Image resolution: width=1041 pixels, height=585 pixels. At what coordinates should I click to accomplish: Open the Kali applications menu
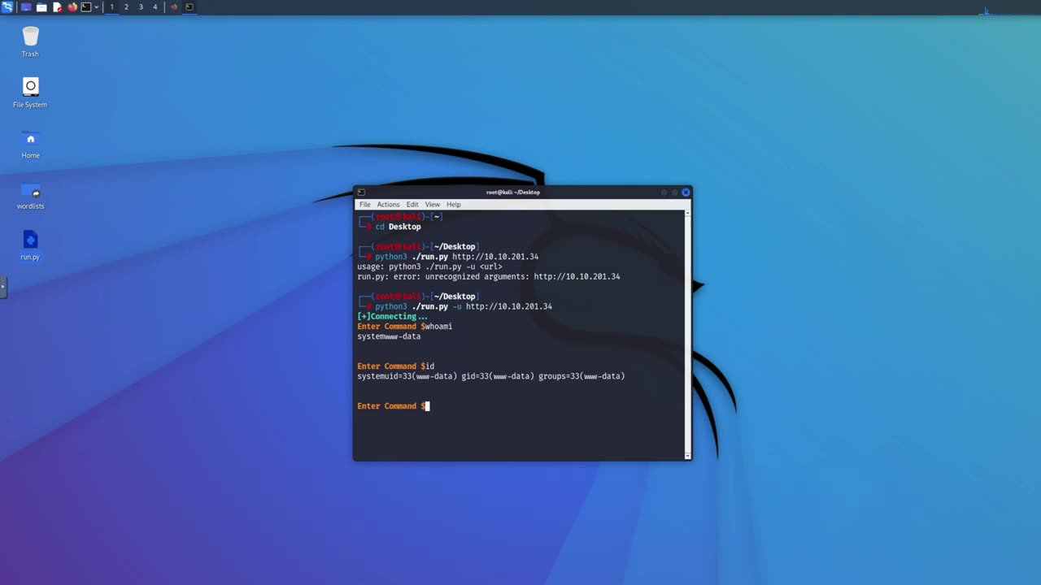point(7,7)
